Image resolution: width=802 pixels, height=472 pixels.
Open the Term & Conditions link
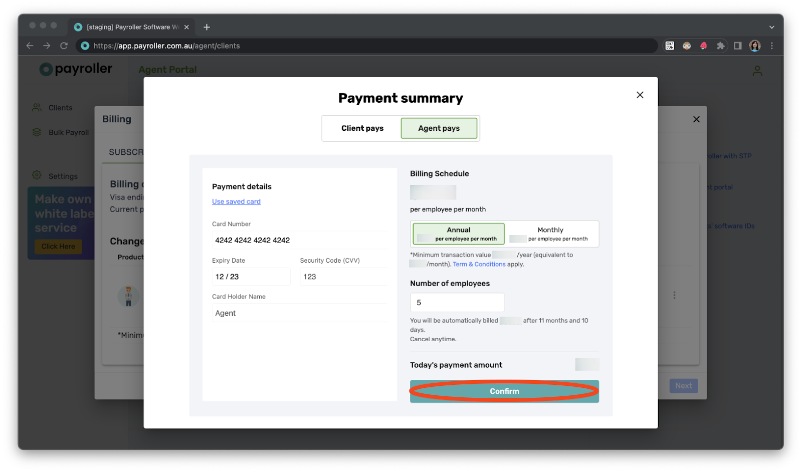click(x=479, y=264)
